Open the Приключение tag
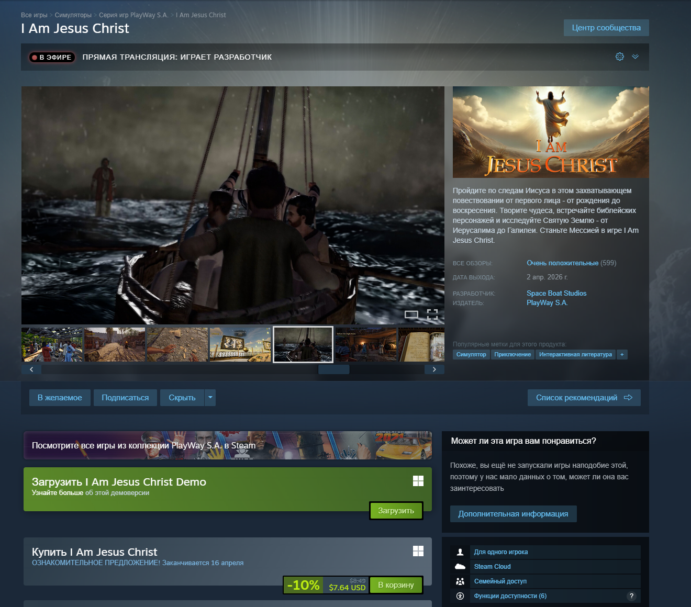Screen dimensions: 691x607 [512, 355]
